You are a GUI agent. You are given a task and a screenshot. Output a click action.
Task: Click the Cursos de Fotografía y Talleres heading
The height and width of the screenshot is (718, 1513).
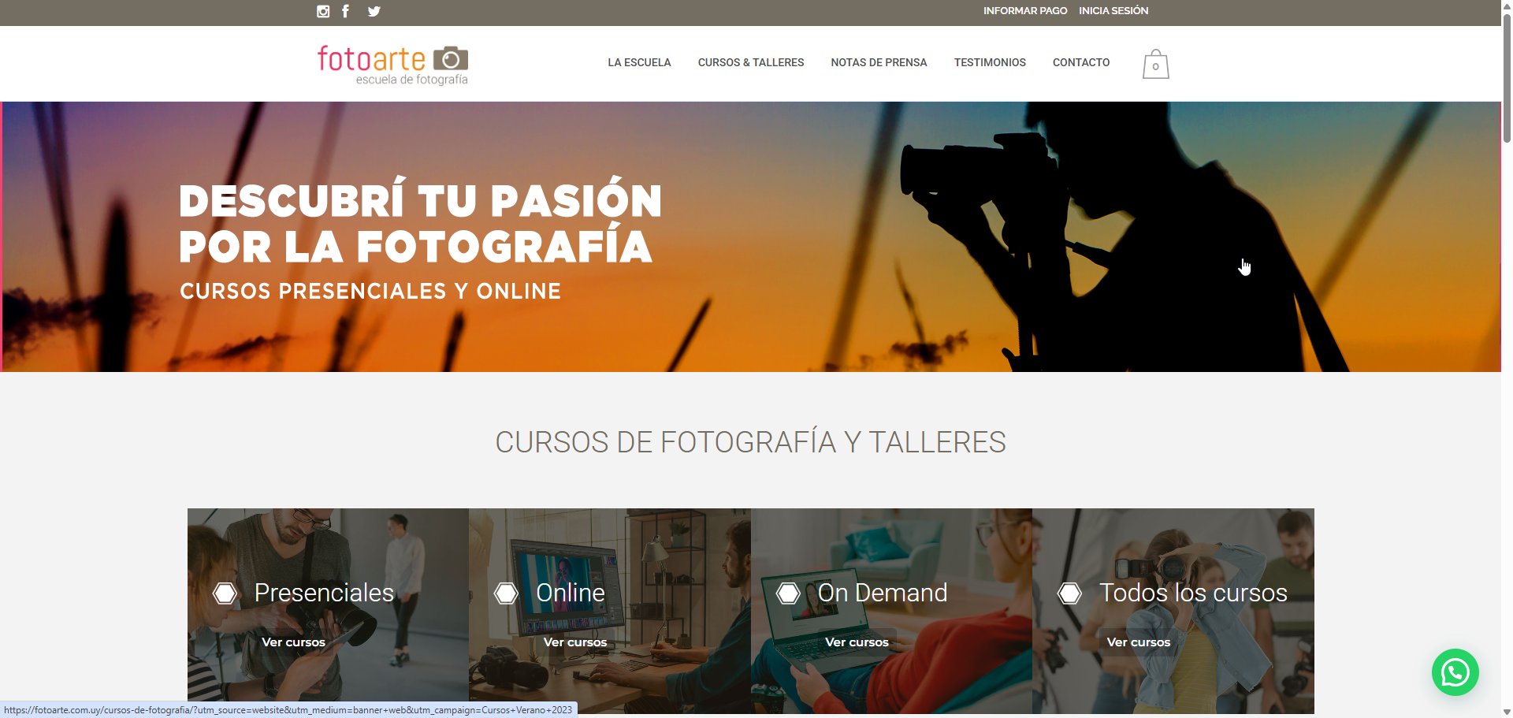pyautogui.click(x=750, y=442)
